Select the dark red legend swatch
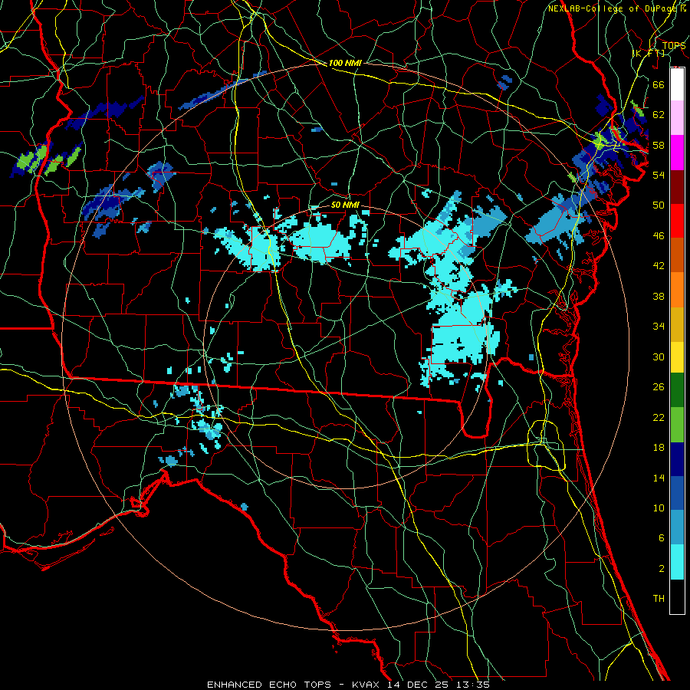690x690 pixels. coord(677,186)
